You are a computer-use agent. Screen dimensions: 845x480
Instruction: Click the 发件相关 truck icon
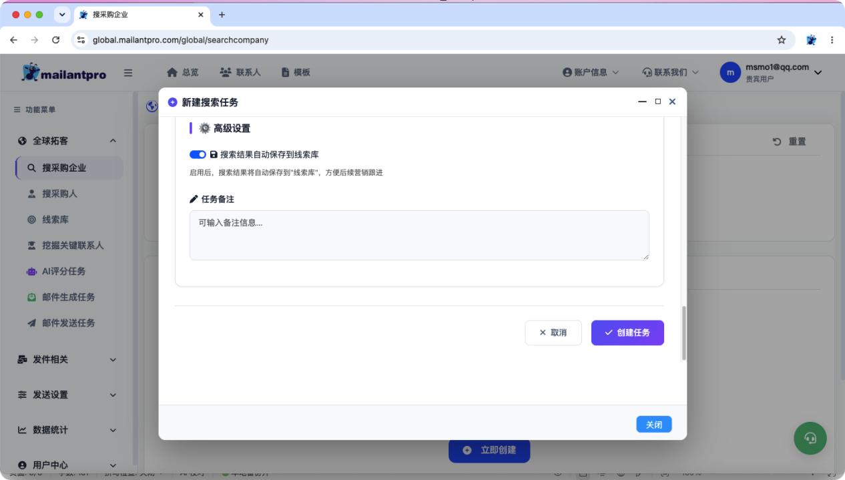[22, 359]
